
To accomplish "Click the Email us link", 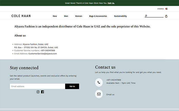I will (x=110, y=94).
